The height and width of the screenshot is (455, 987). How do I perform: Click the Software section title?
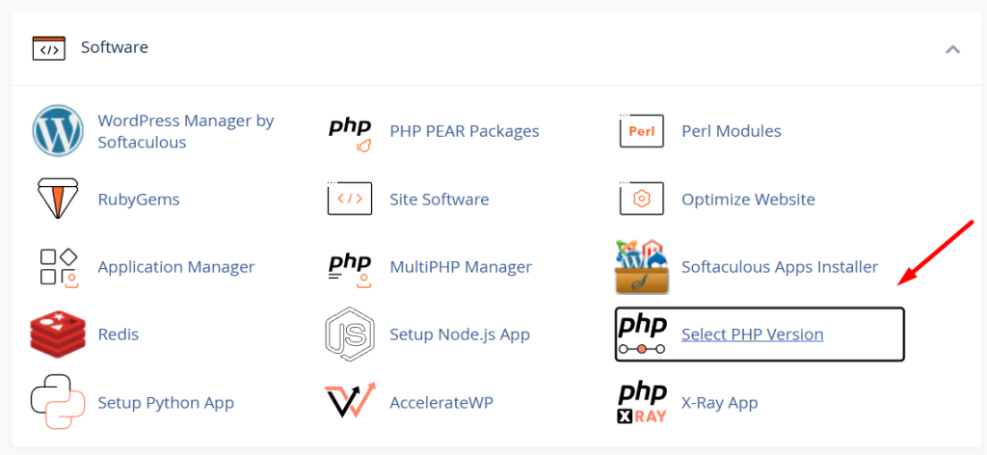[x=115, y=47]
